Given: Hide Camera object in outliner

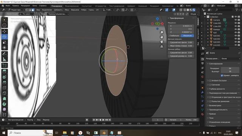Looking at the screenshot, I should tap(236, 20).
